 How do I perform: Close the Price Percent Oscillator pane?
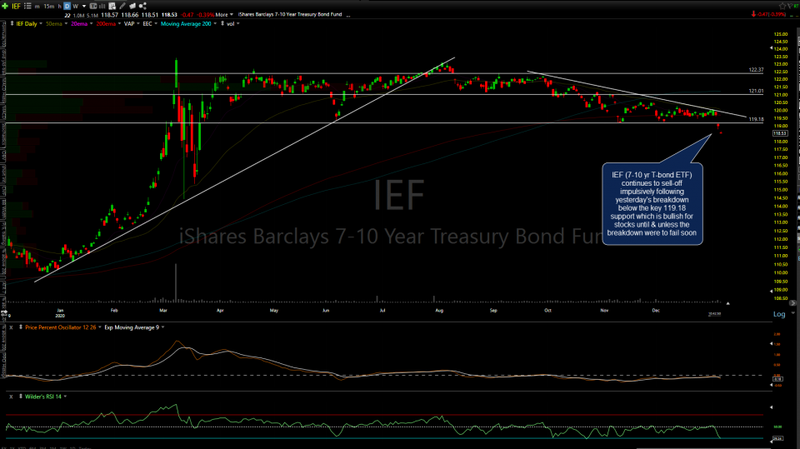point(11,327)
